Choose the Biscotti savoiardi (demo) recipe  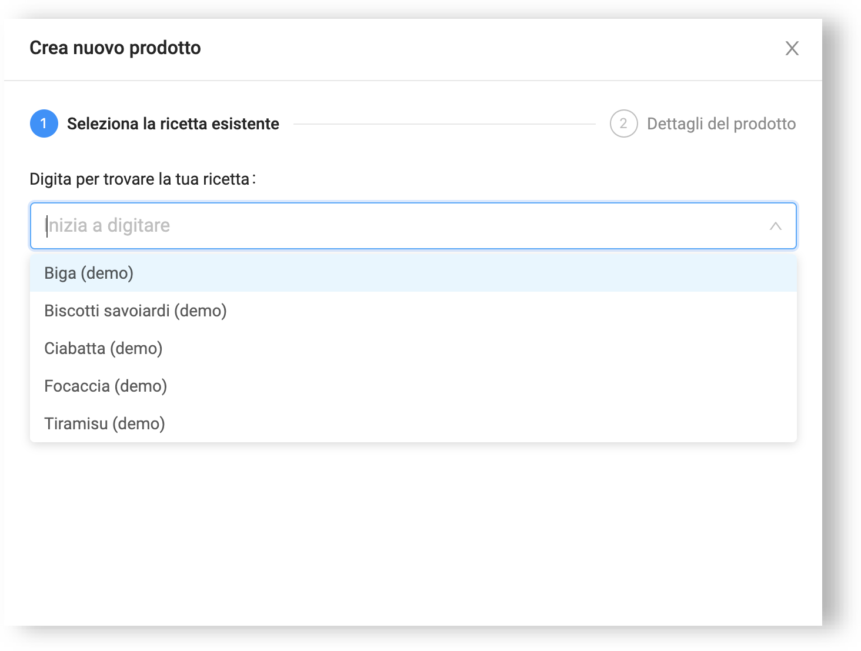point(135,311)
